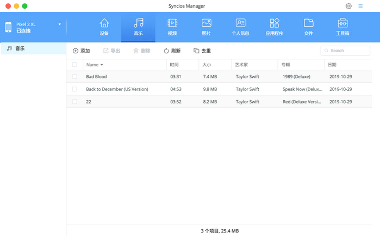Focus the Search input field
Image resolution: width=380 pixels, height=239 pixels.
(345, 51)
